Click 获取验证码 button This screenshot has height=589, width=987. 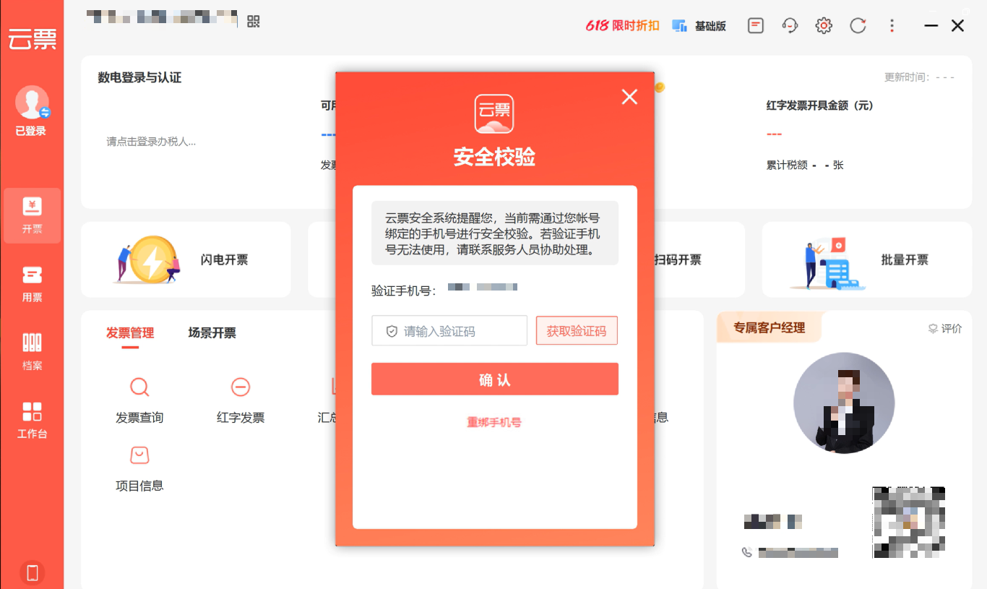(577, 331)
